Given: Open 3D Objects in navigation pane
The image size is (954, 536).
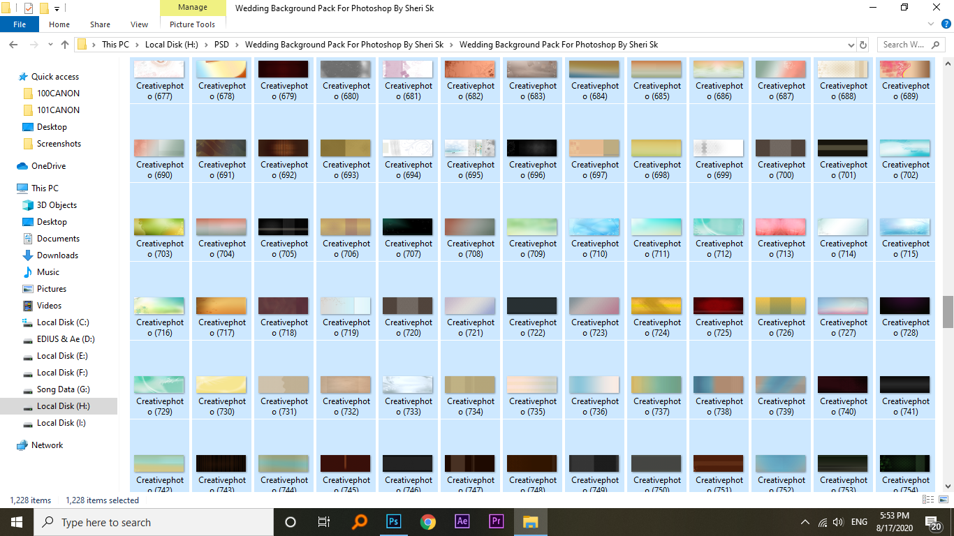Looking at the screenshot, I should tap(57, 205).
